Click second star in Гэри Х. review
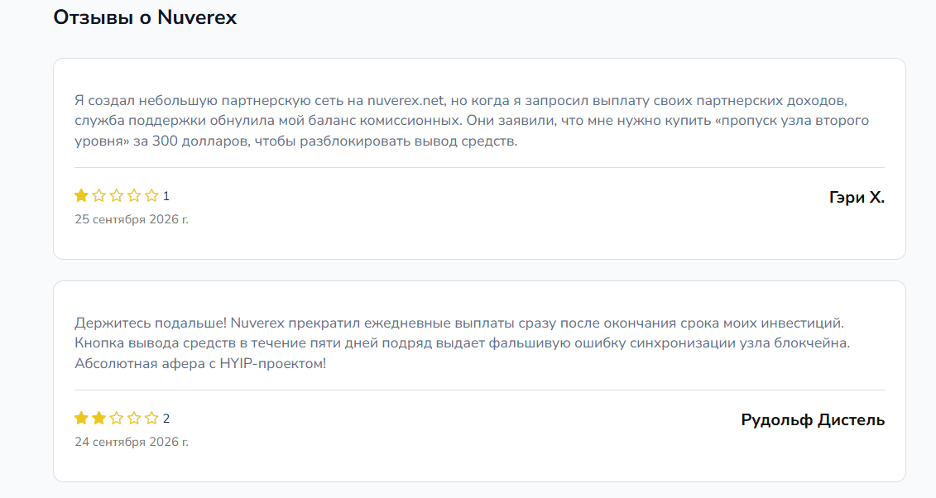This screenshot has width=936, height=498. 99,195
